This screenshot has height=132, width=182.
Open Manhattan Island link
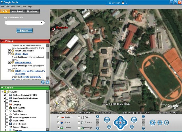coord(23,62)
